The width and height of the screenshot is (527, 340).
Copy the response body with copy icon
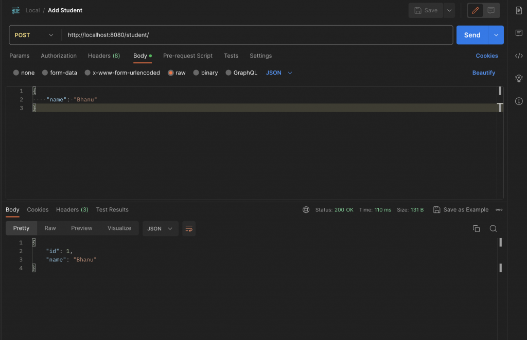pos(476,229)
